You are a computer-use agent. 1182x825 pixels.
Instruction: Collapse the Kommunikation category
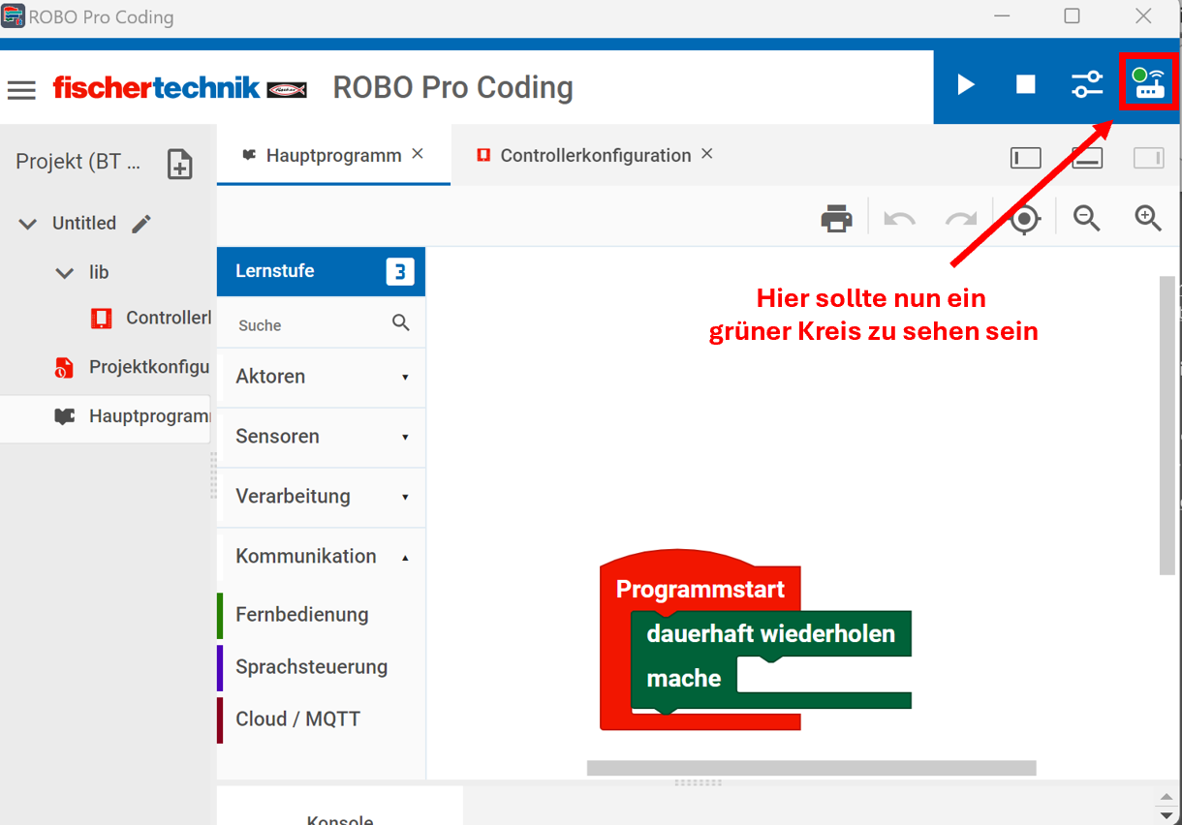coord(322,557)
